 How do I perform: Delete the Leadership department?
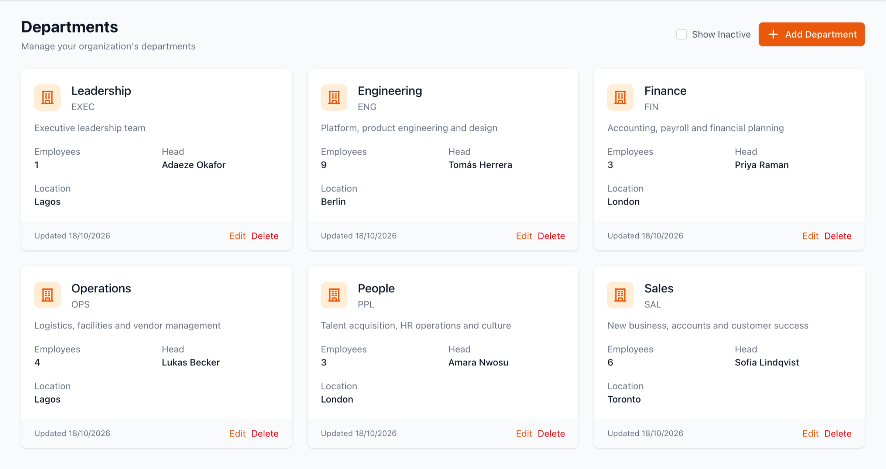[x=265, y=236]
